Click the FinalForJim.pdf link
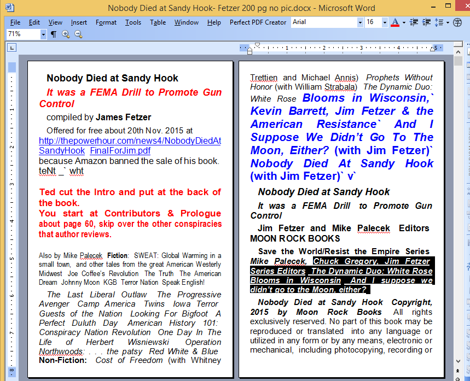470x381 pixels. 120,151
